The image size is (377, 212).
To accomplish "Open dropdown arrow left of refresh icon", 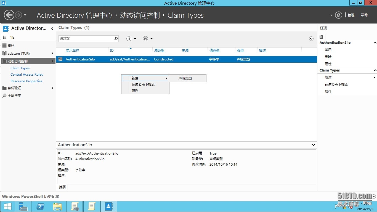I will tap(331, 15).
